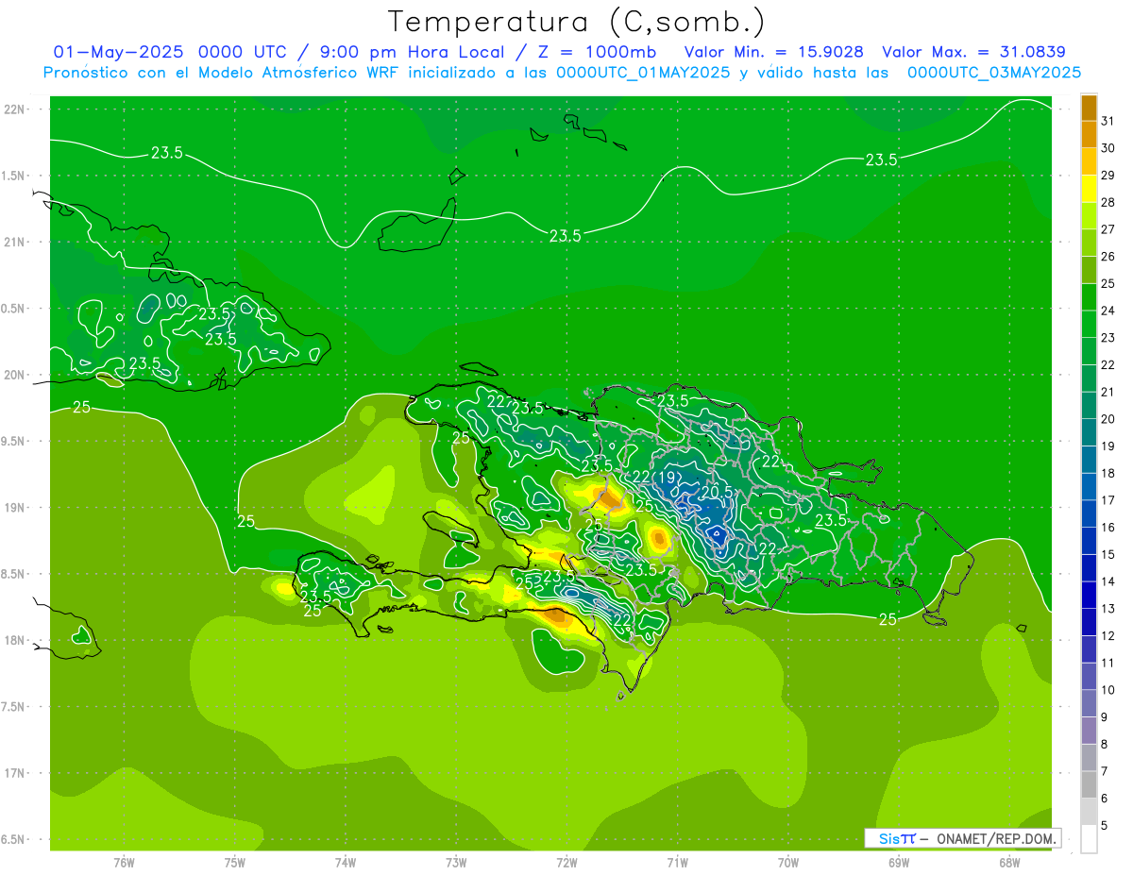The width and height of the screenshot is (1133, 875).
Task: Click the white swatch below 5 in legend
Action: (1089, 838)
